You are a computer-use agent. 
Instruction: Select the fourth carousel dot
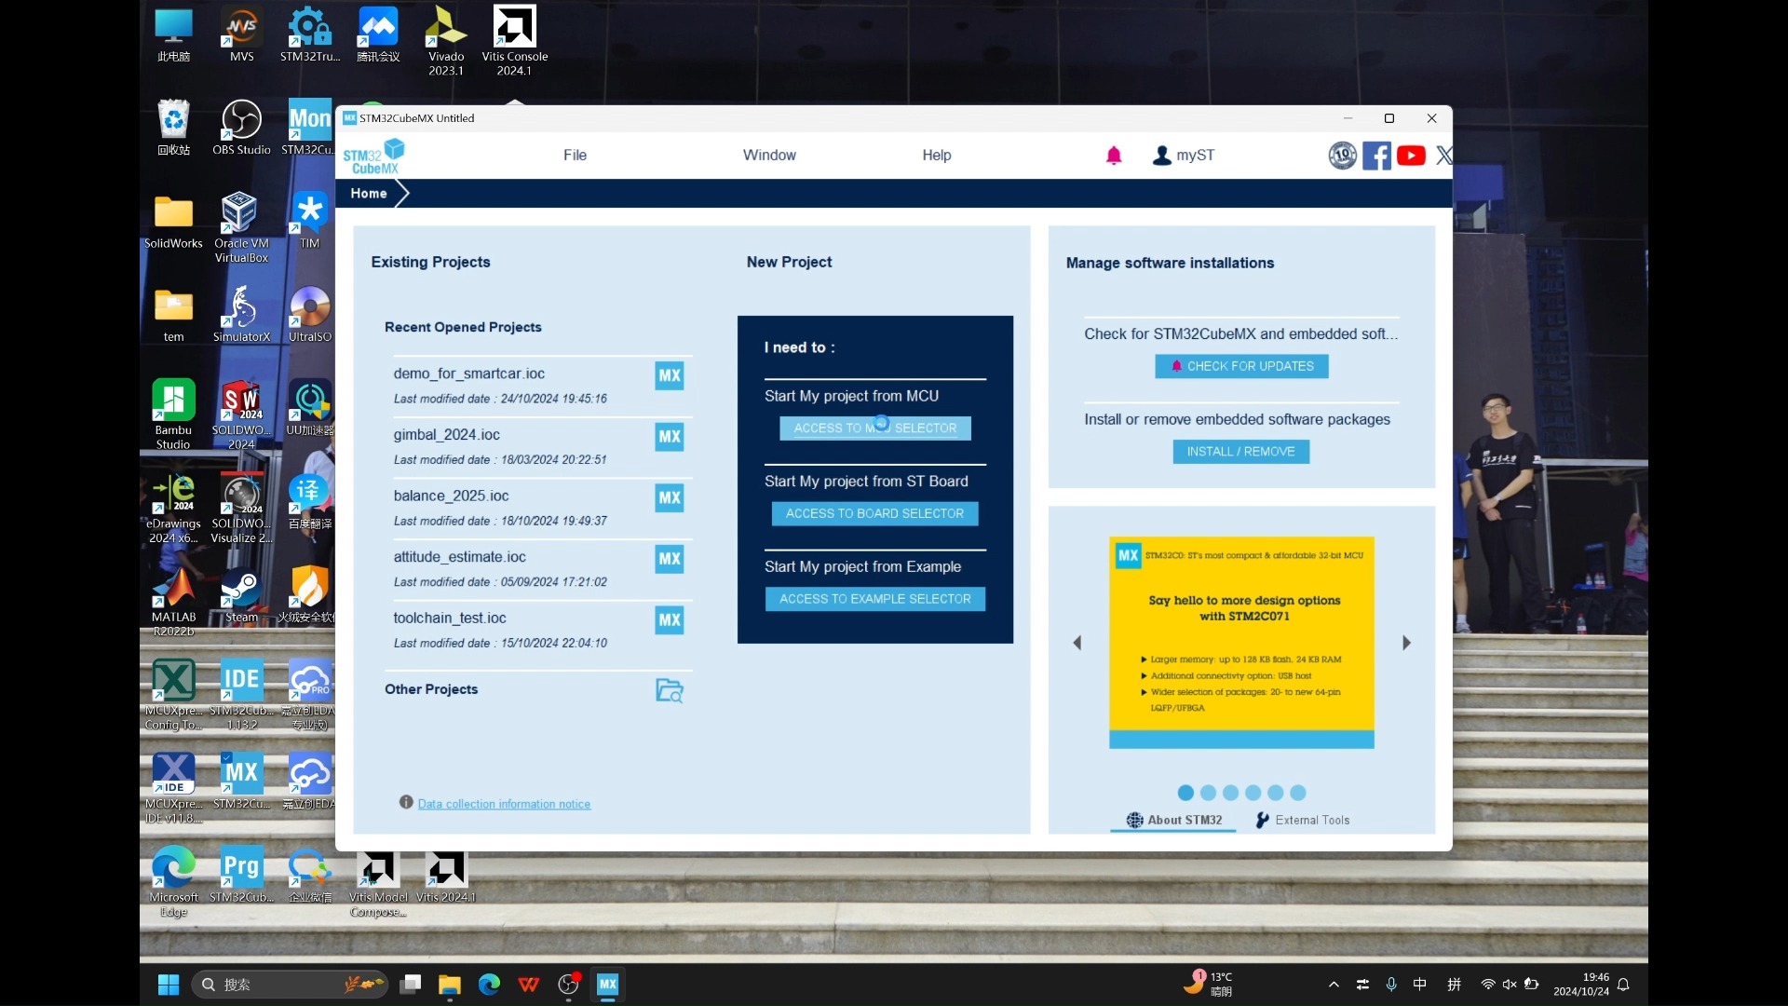[x=1253, y=793]
